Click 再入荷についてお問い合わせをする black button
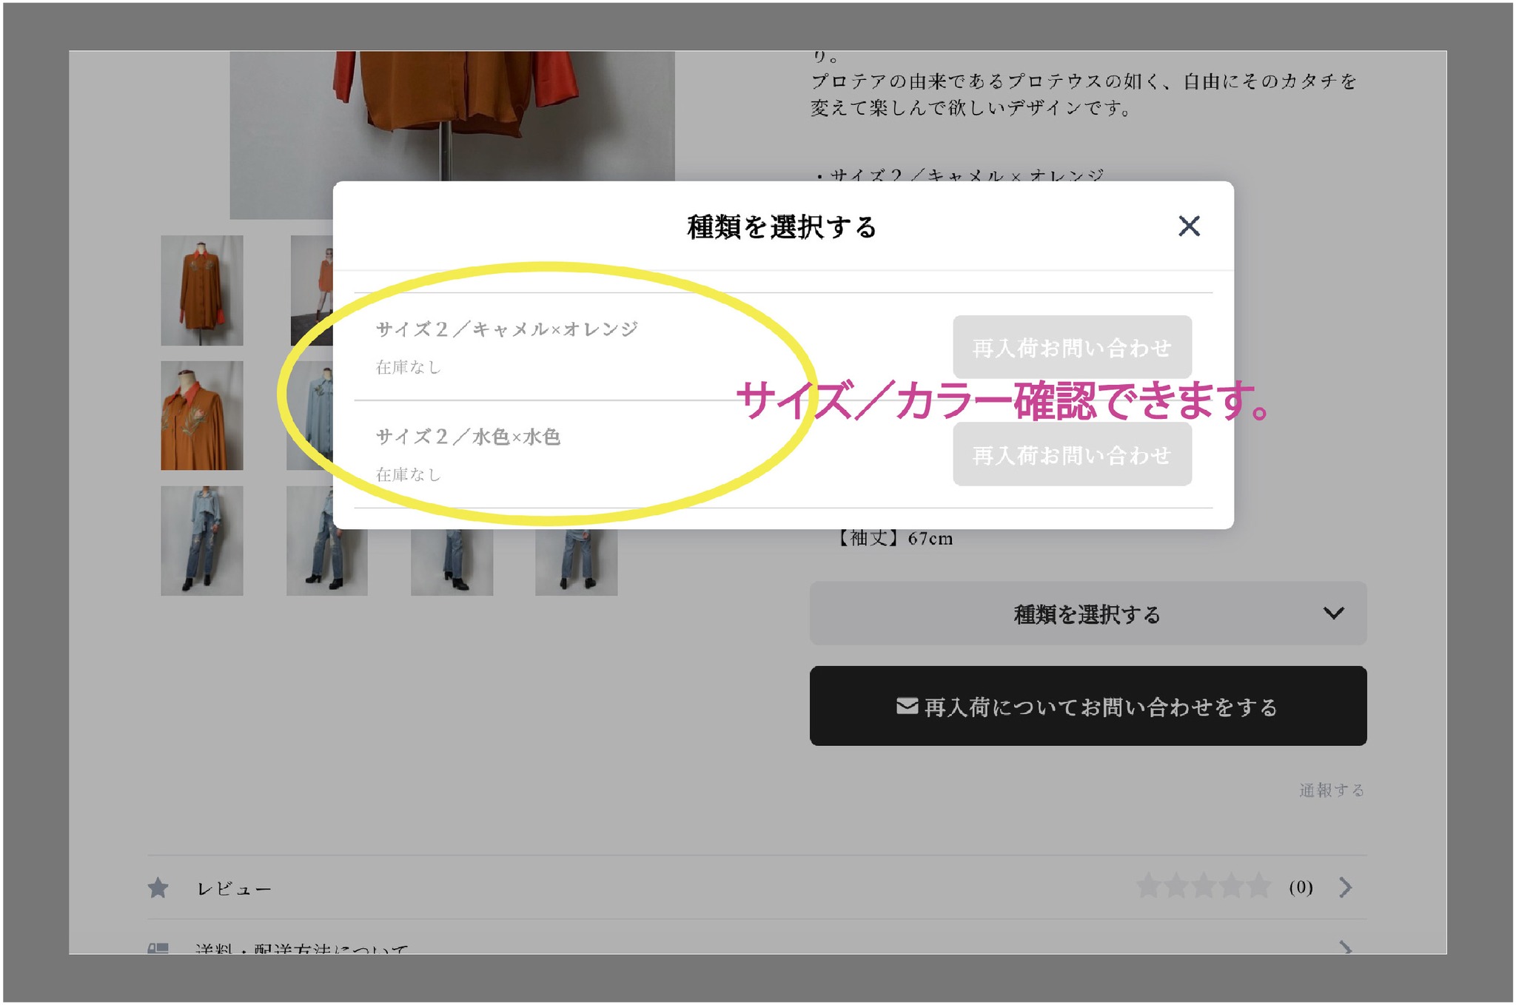The width and height of the screenshot is (1516, 1005). [1087, 706]
